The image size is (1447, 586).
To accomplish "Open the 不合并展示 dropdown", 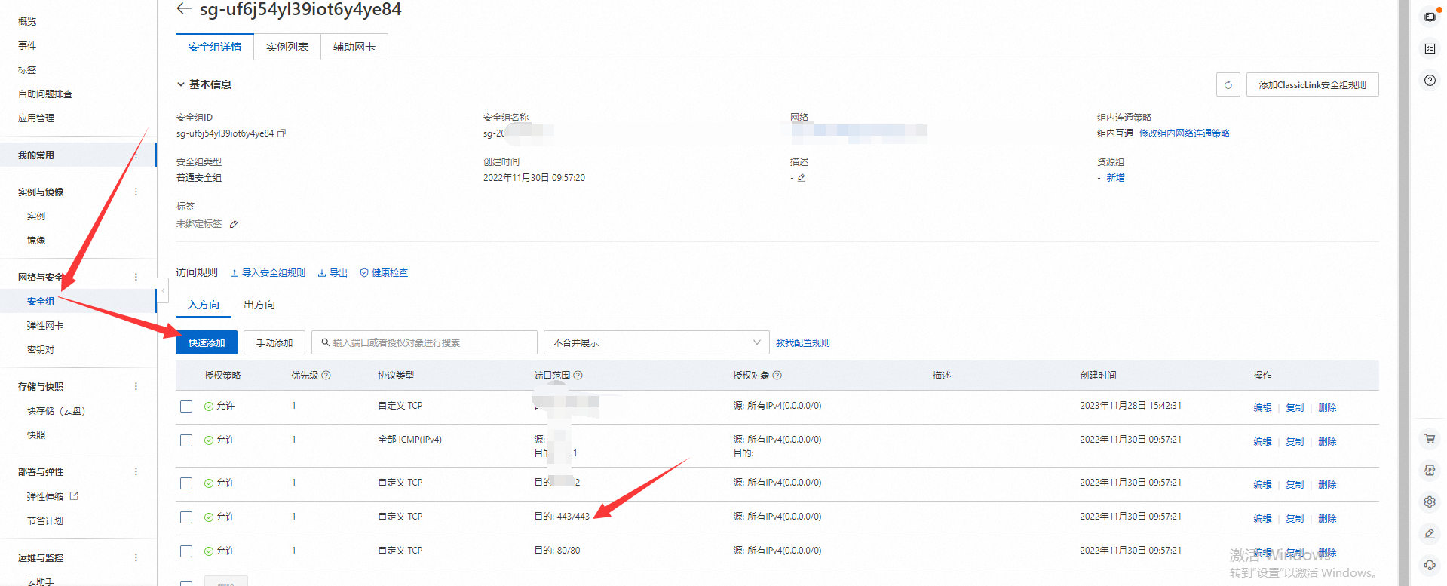I will pos(656,342).
